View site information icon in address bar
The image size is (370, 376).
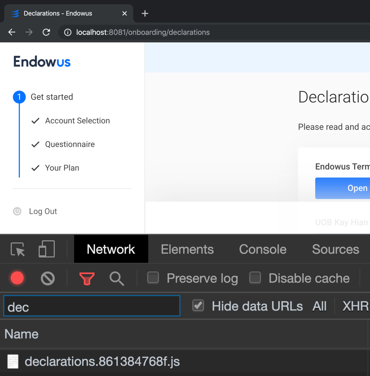click(68, 32)
